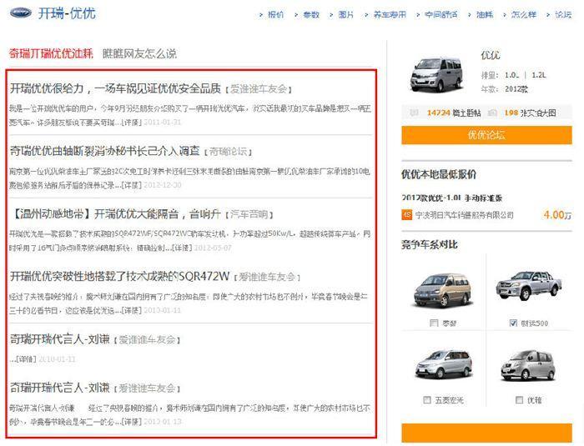Open the 198 real photos link

click(x=530, y=113)
